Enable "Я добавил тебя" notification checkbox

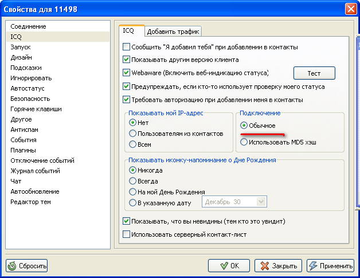click(x=127, y=47)
